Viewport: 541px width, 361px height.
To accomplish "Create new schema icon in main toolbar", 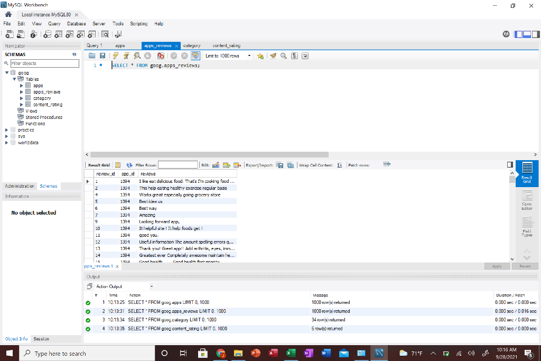I will 47,34.
